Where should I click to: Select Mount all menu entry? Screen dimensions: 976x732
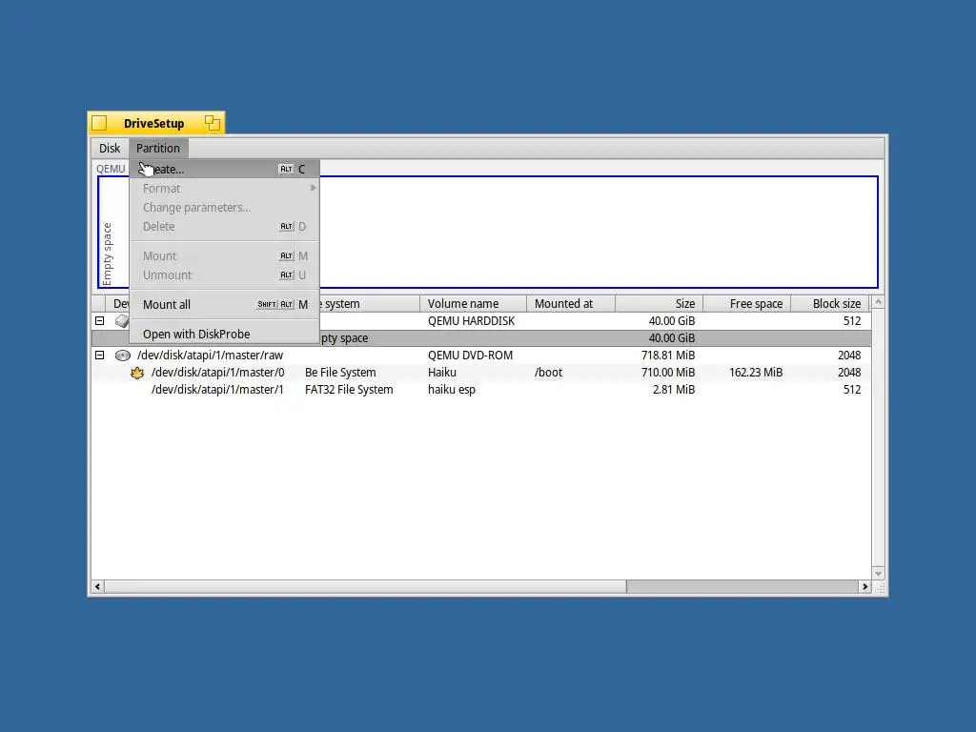click(x=224, y=304)
